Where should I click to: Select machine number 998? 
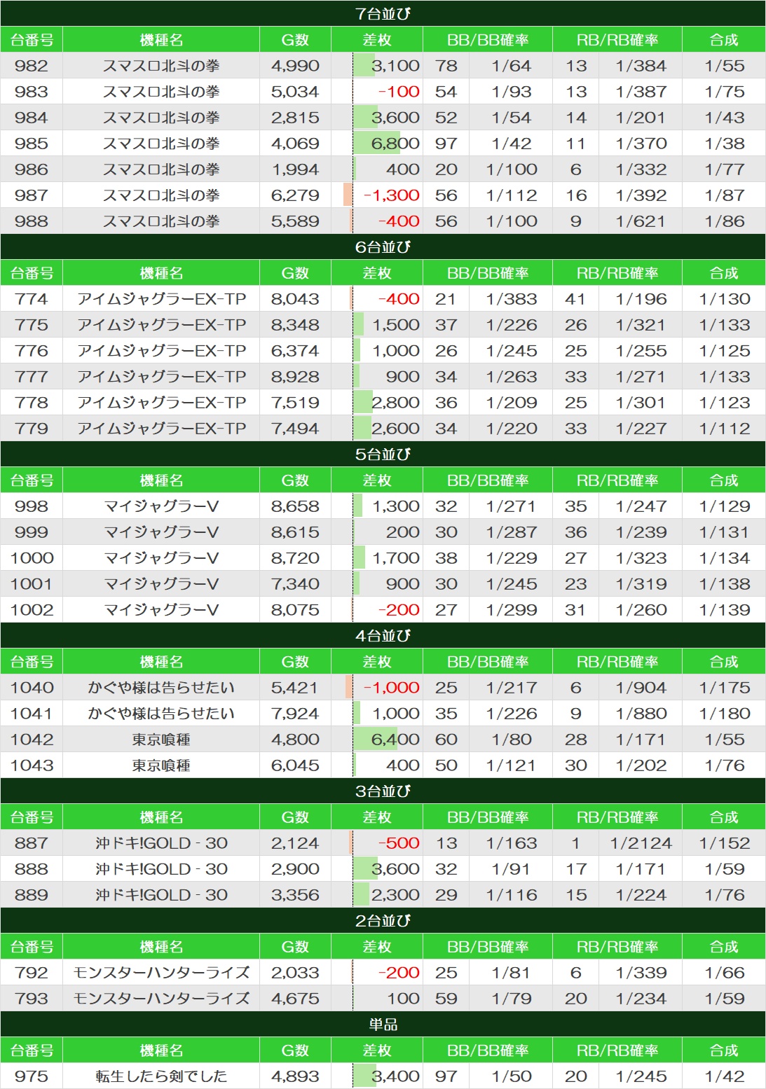click(32, 506)
